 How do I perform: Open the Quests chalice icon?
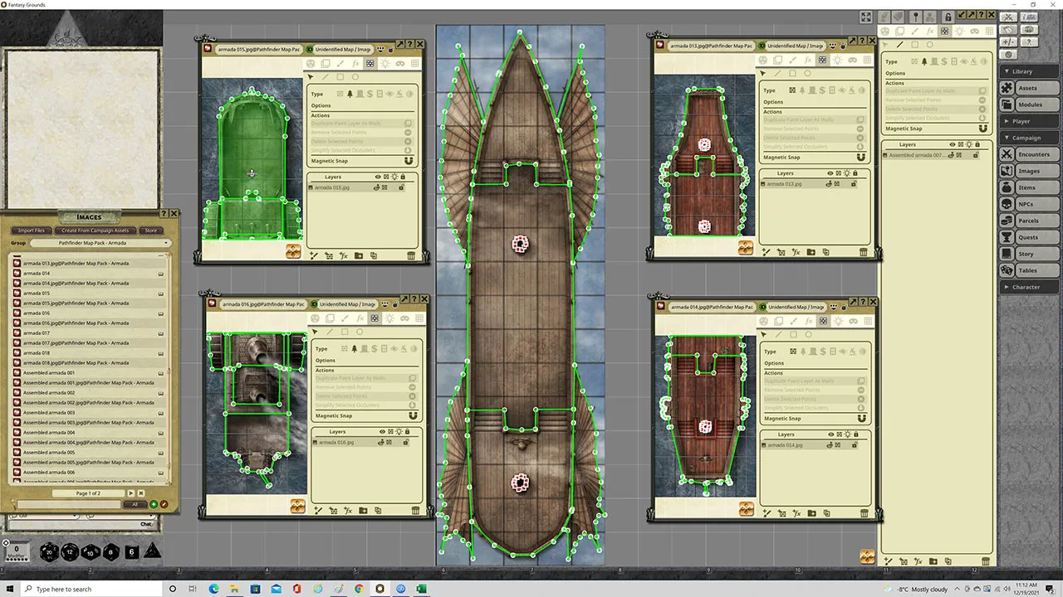click(1007, 237)
